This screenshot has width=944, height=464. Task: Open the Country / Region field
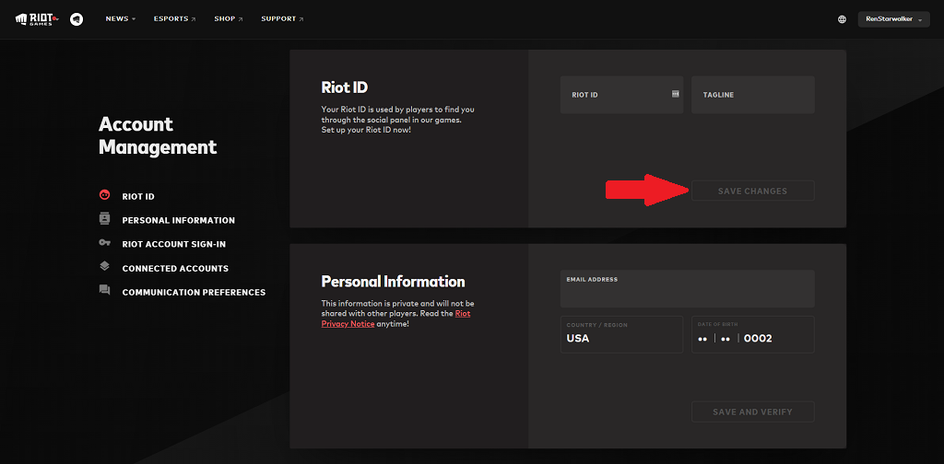[x=621, y=334]
